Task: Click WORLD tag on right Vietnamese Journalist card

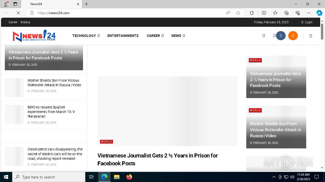Action: (x=255, y=60)
